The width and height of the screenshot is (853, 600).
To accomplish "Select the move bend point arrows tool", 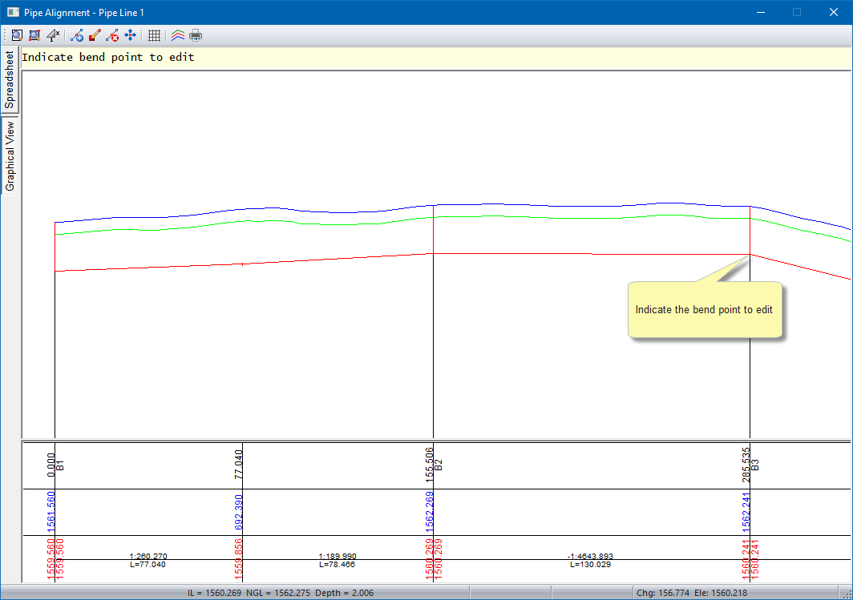I will (130, 35).
